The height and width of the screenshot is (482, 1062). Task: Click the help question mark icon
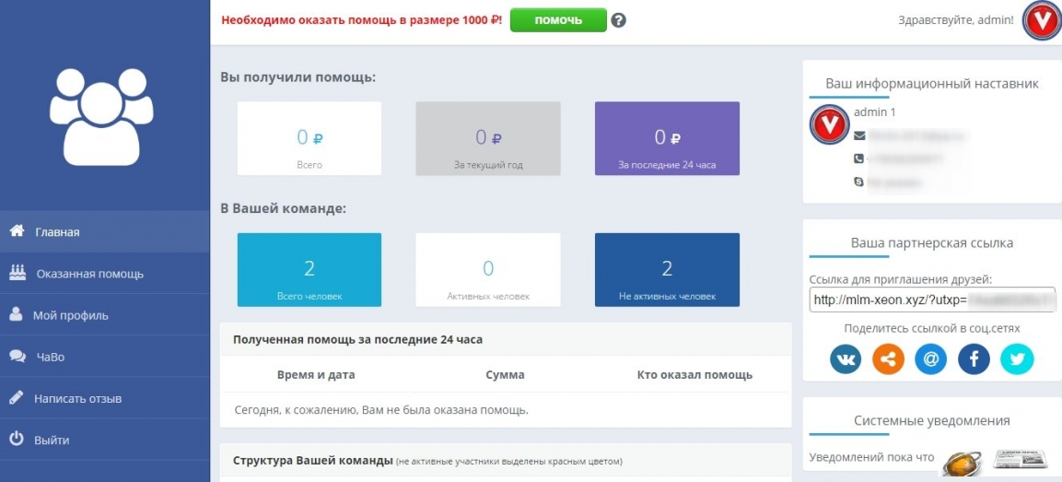coord(619,20)
